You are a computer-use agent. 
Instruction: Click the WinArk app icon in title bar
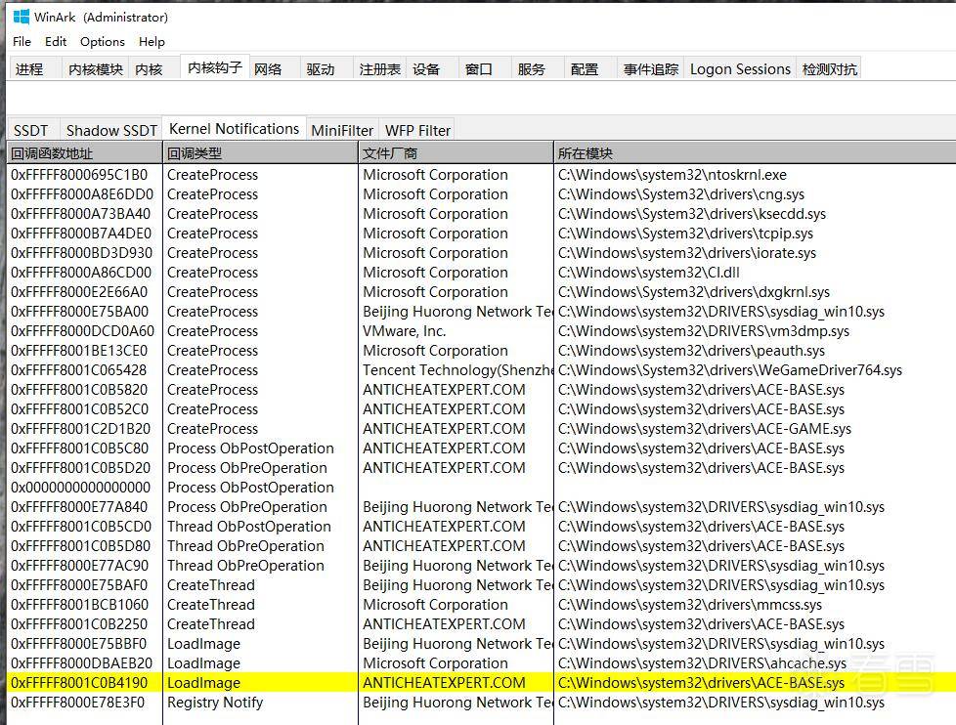[21, 17]
